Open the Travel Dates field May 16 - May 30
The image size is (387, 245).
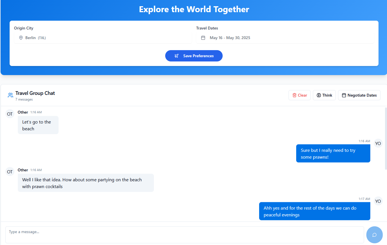[285, 38]
